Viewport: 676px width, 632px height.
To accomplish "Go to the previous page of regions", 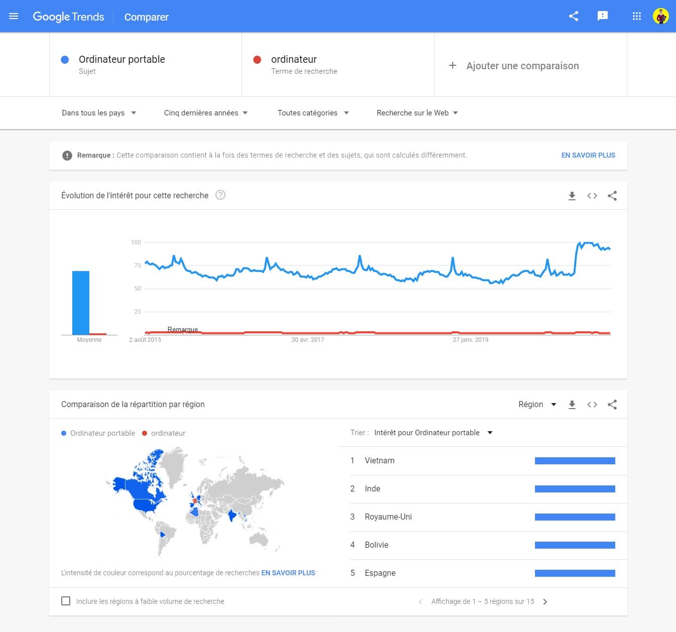I will pos(421,601).
